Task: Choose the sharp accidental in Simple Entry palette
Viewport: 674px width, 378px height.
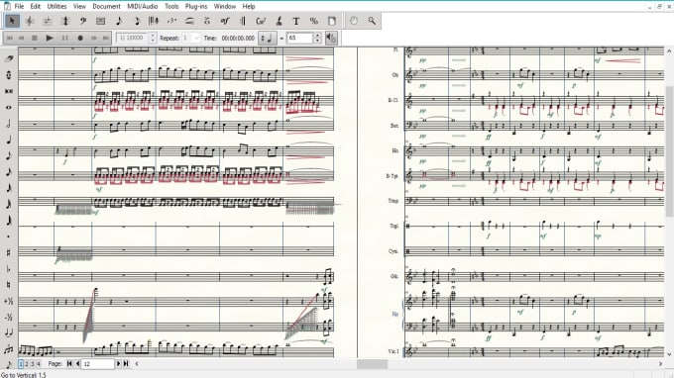Action: [9, 252]
